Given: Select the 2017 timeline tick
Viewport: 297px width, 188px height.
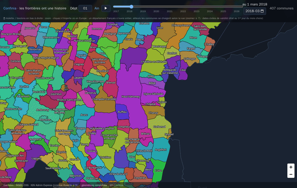Looking at the screenshot, I should [116, 11].
